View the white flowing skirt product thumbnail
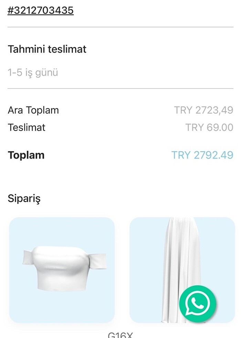The height and width of the screenshot is (338, 241). click(165, 262)
